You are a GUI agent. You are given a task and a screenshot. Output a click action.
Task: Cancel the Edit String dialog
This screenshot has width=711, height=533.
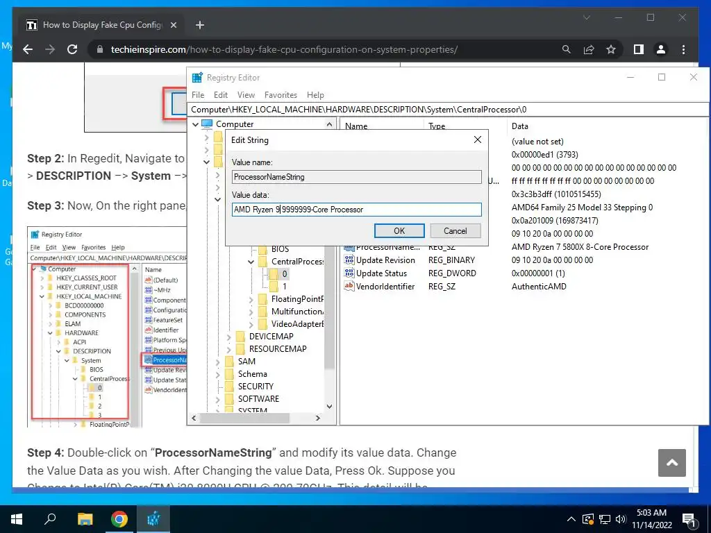point(455,230)
